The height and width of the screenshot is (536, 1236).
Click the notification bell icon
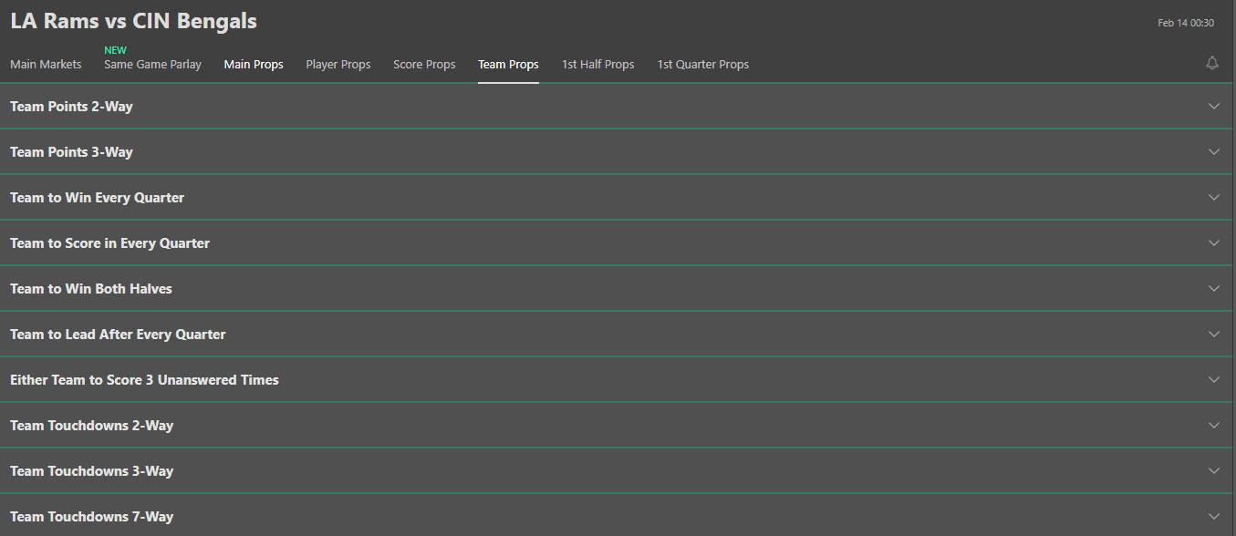point(1212,63)
